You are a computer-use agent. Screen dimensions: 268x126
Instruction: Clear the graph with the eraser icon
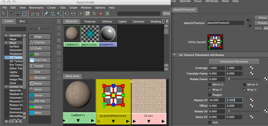(46, 13)
